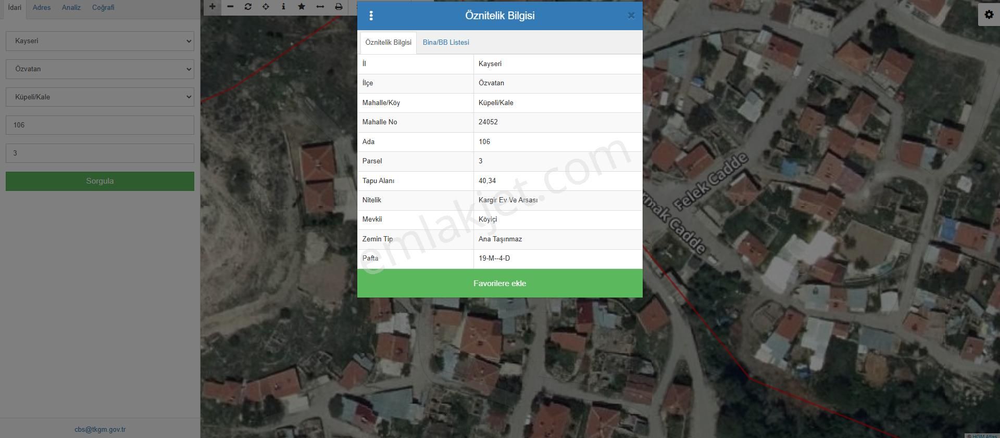The image size is (1000, 438).
Task: Focus the Ada field containing 106
Action: tap(100, 125)
